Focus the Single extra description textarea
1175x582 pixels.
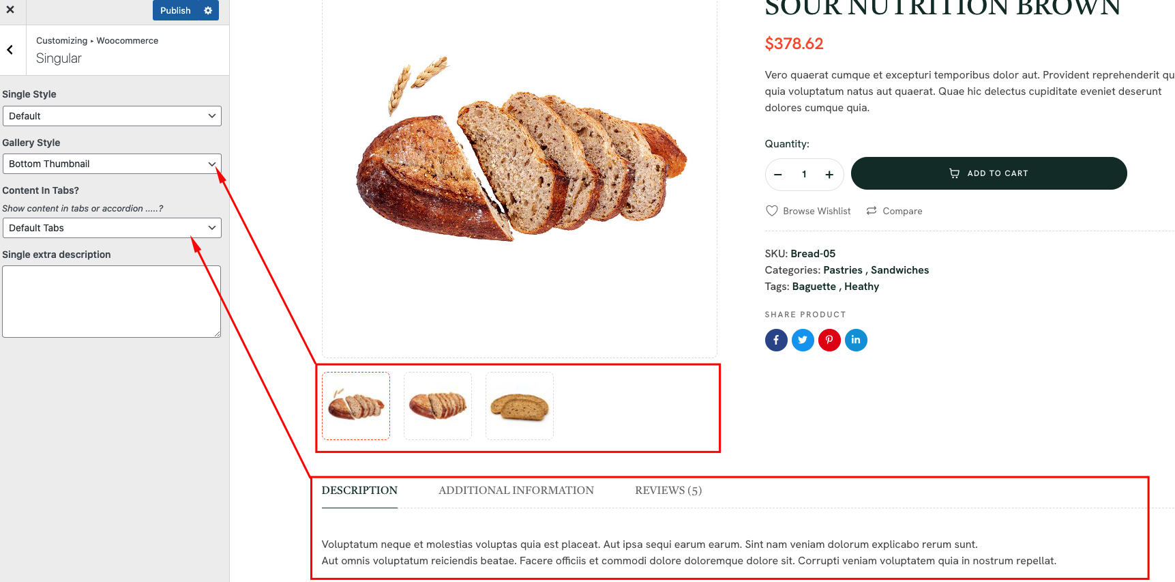coord(112,302)
